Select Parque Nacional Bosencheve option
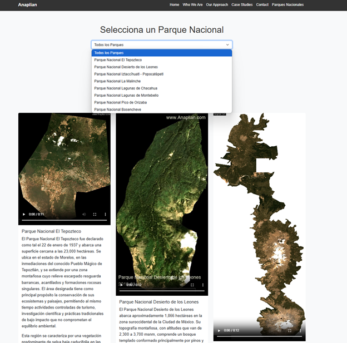The width and height of the screenshot is (347, 343). (162, 110)
